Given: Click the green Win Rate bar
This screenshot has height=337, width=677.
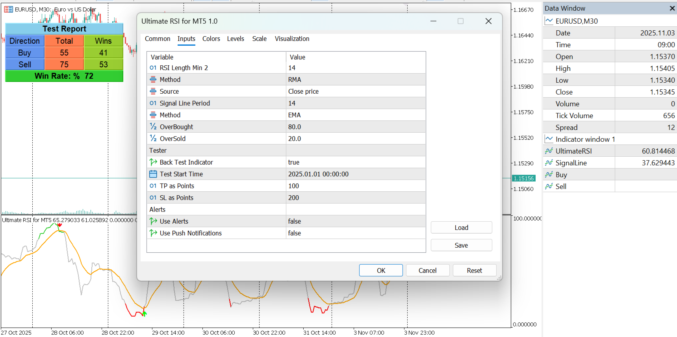Looking at the screenshot, I should [x=64, y=76].
